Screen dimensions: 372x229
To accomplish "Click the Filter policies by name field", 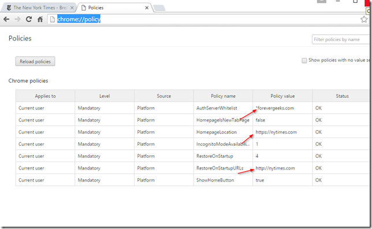I will pos(341,39).
